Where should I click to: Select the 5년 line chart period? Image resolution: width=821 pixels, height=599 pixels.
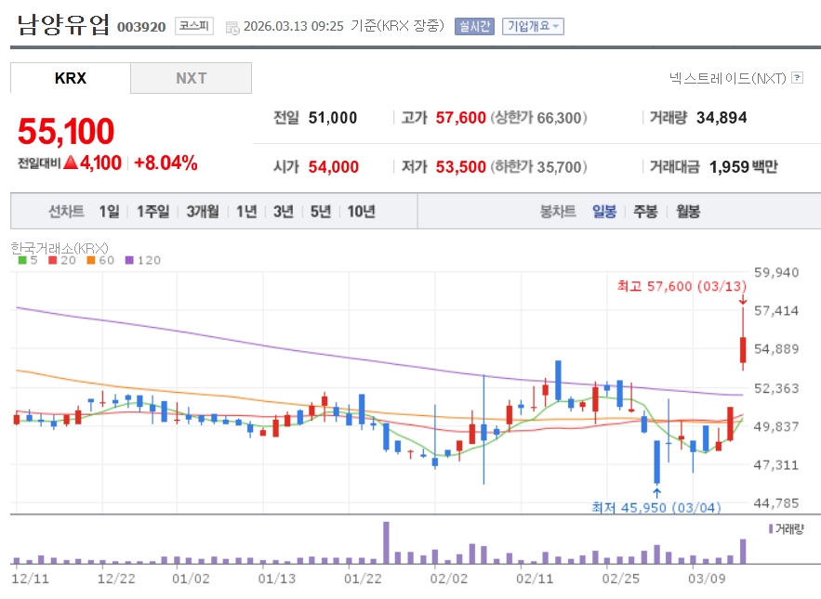(321, 212)
